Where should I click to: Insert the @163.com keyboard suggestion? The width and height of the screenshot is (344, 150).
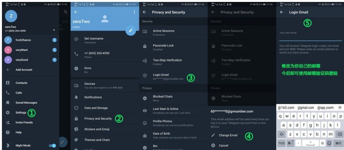(286, 108)
